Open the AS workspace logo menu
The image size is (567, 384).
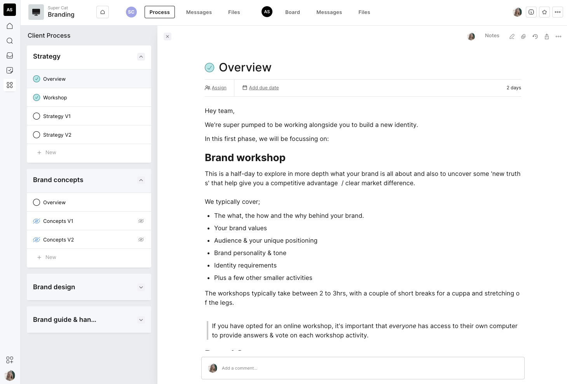(x=10, y=10)
